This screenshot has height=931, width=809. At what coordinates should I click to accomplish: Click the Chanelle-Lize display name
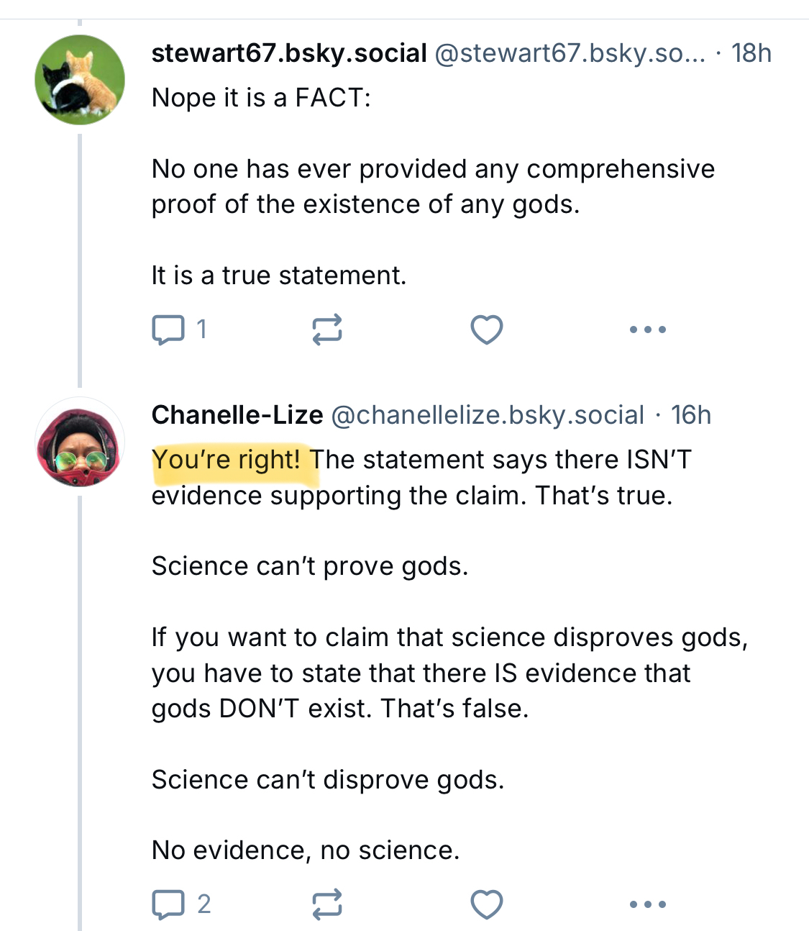coord(237,415)
